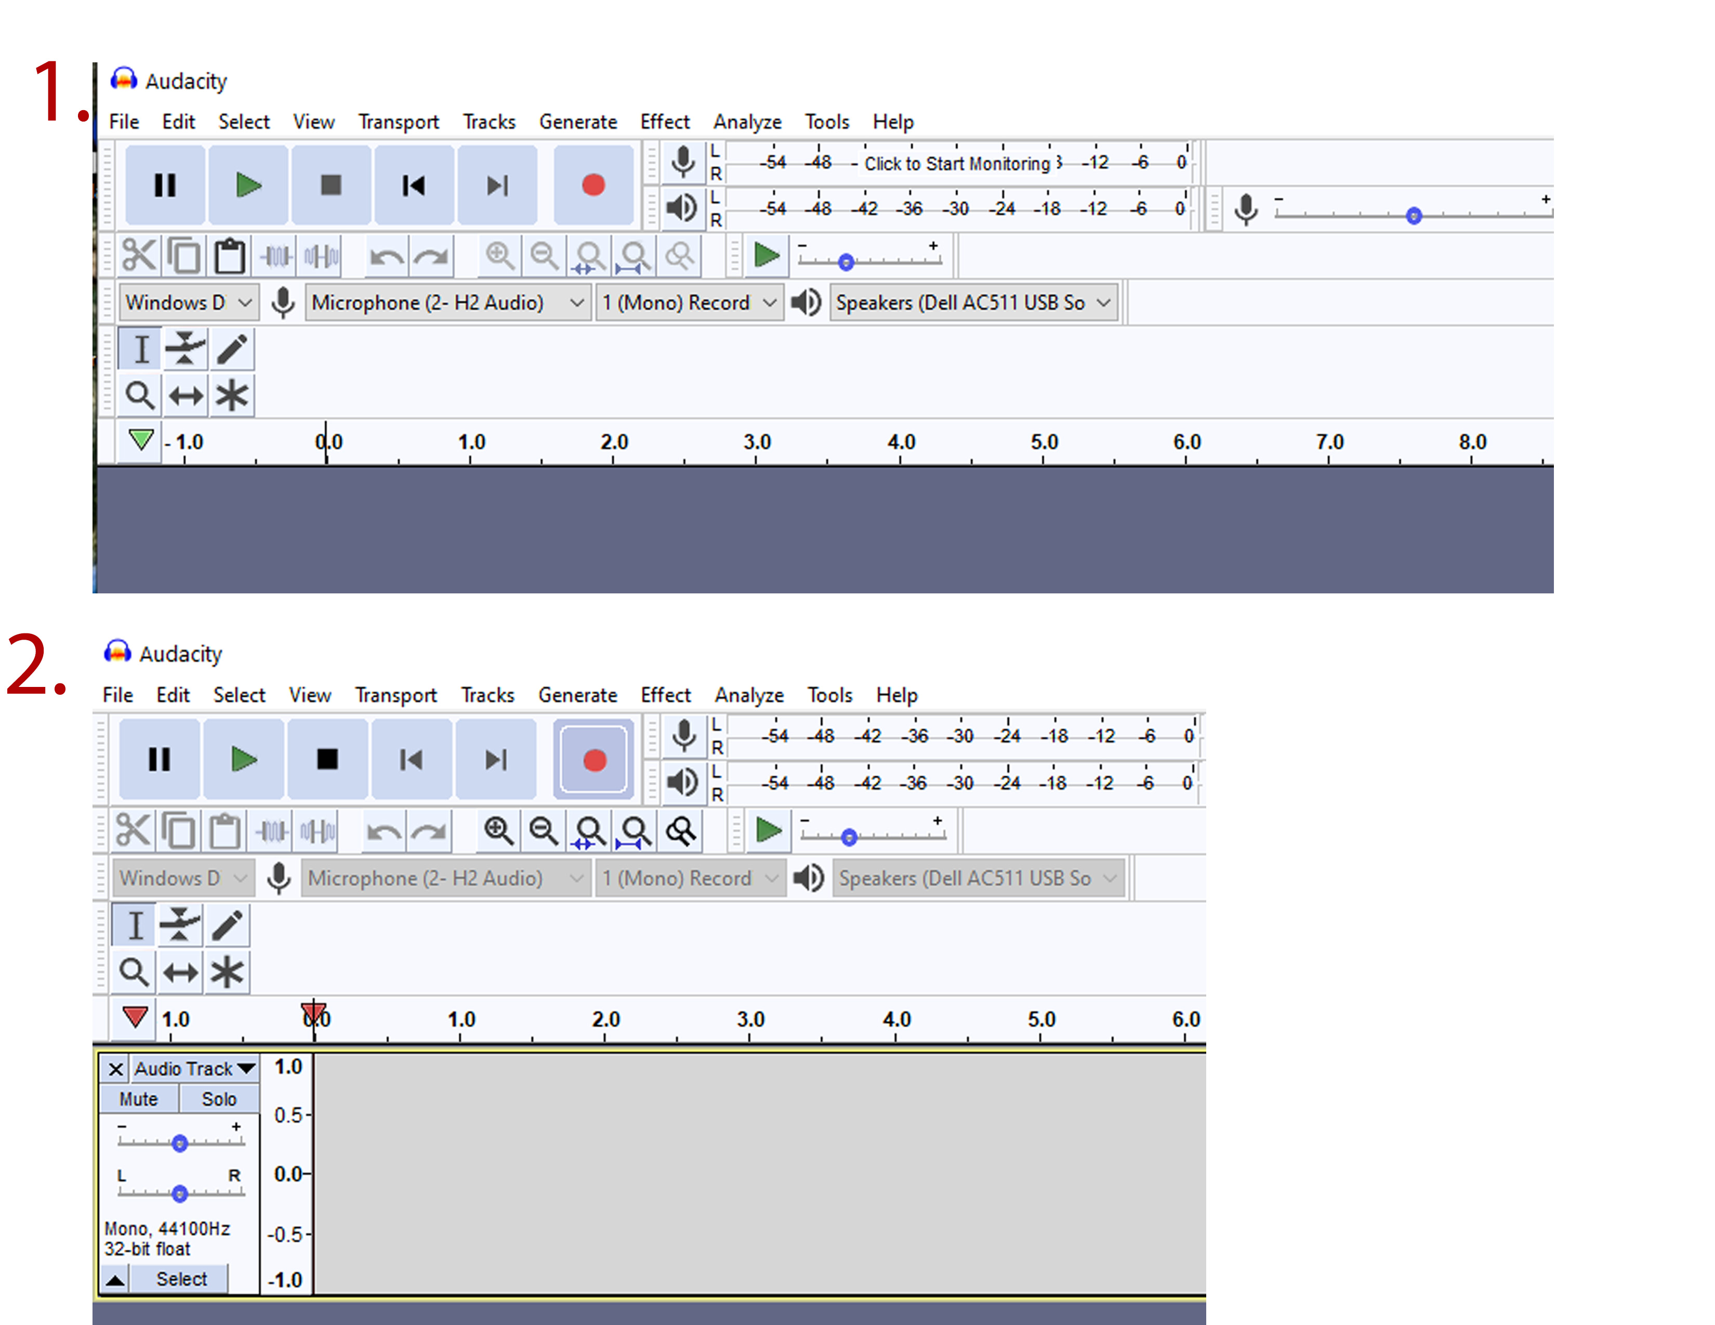Click Redo arrow in first window
Viewport: 1715px width, 1325px height.
pos(431,256)
